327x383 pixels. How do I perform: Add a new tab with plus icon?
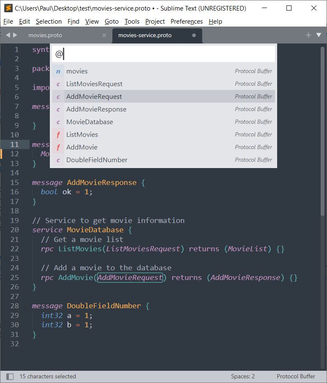pyautogui.click(x=308, y=35)
